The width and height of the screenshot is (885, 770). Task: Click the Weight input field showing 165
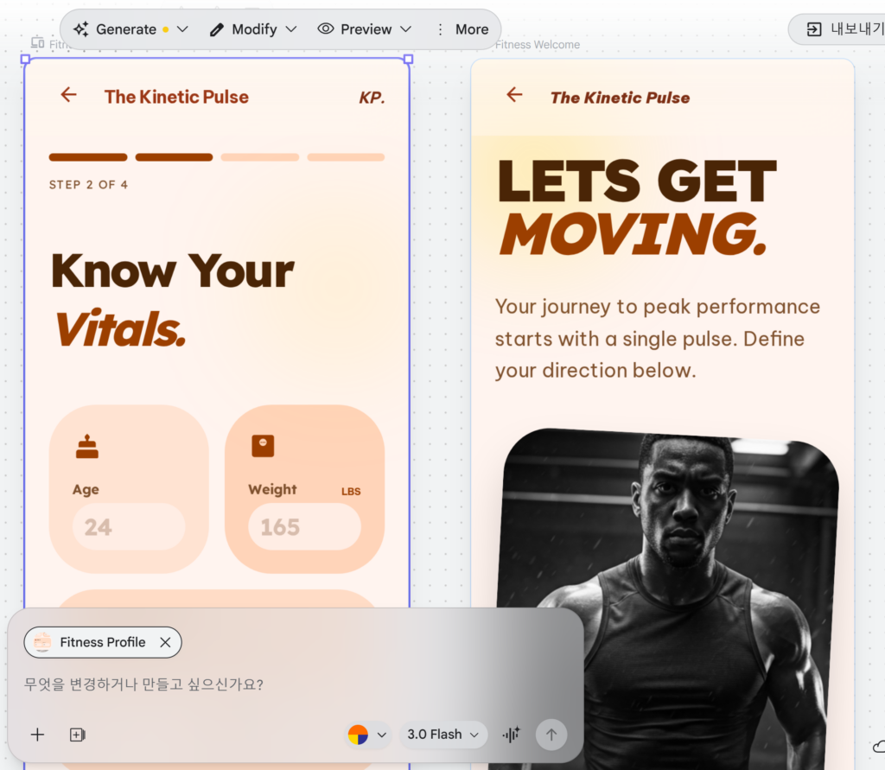(x=304, y=526)
